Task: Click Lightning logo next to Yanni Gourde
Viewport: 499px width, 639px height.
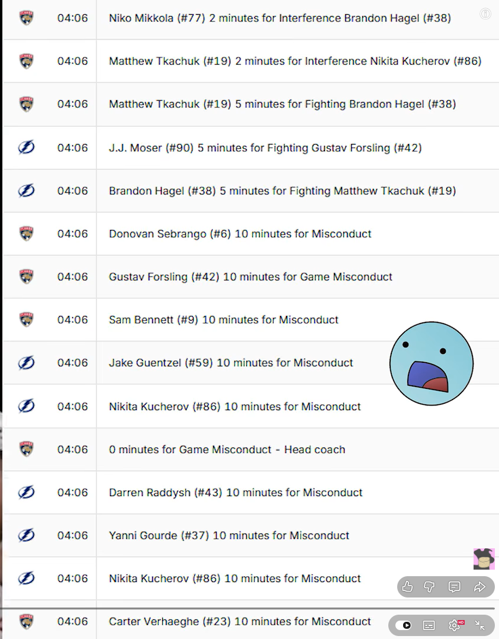Action: pos(26,535)
